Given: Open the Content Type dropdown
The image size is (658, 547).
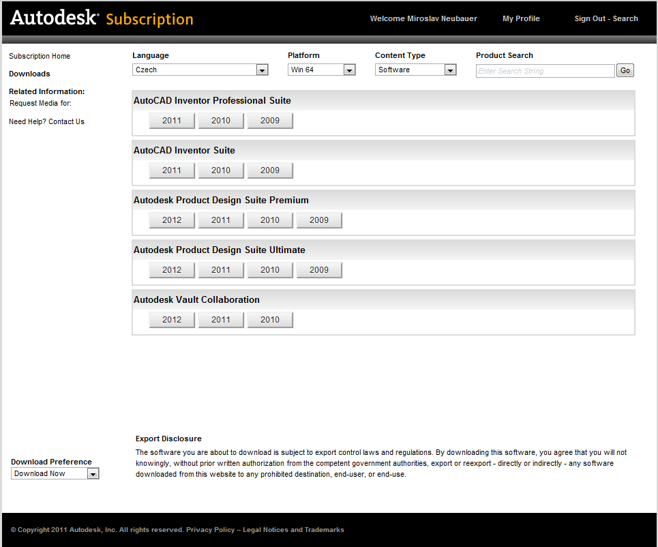Looking at the screenshot, I should (415, 70).
